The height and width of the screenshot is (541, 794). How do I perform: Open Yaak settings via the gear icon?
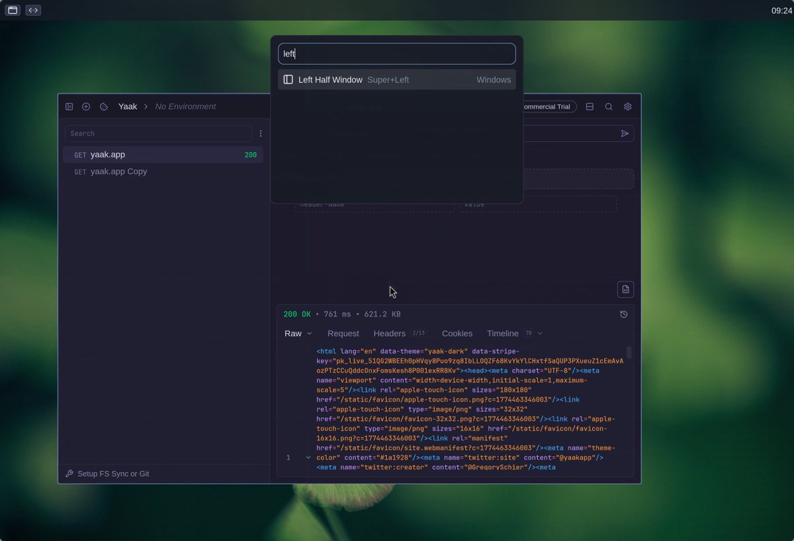click(627, 106)
